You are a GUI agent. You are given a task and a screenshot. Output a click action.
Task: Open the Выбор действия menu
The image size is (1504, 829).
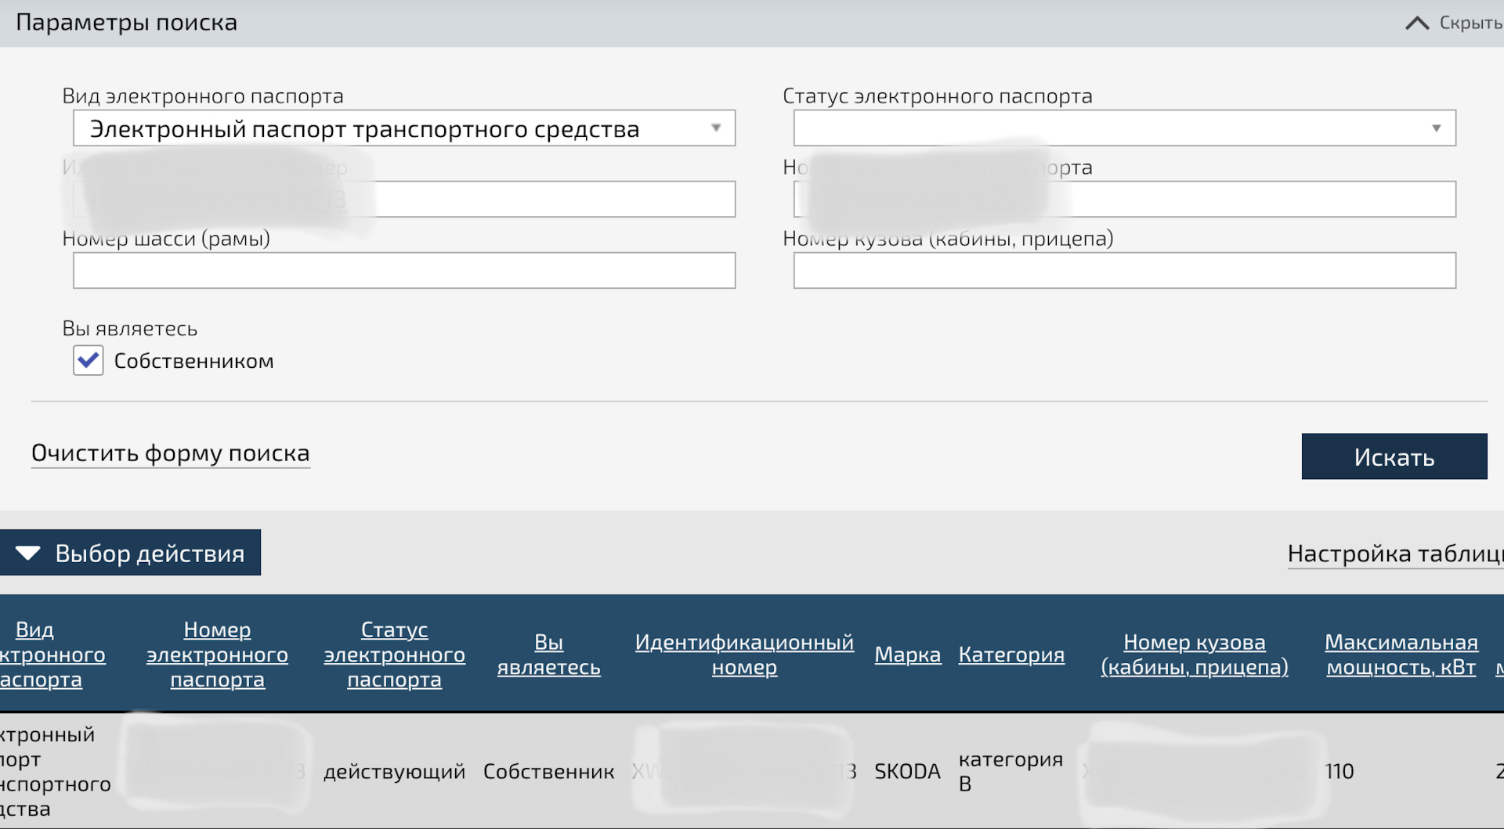click(130, 553)
